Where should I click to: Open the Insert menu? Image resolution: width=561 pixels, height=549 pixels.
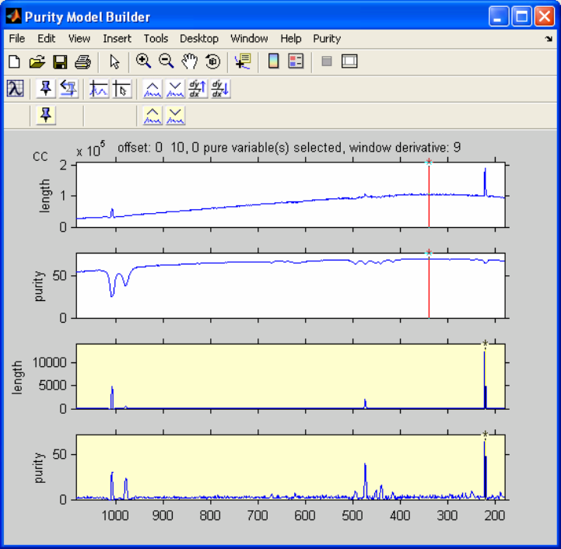click(x=117, y=38)
